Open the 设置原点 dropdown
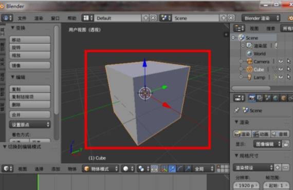The height and width of the screenshot is (190, 293). coord(30,124)
